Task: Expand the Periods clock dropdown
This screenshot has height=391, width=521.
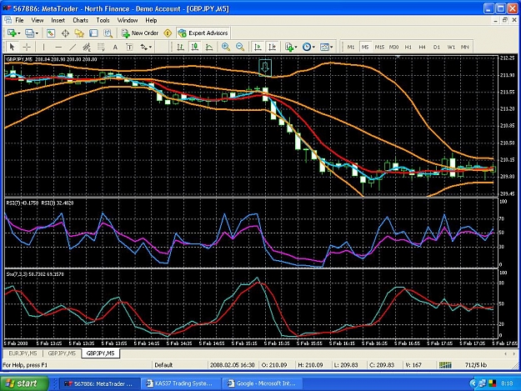Action: coord(313,48)
